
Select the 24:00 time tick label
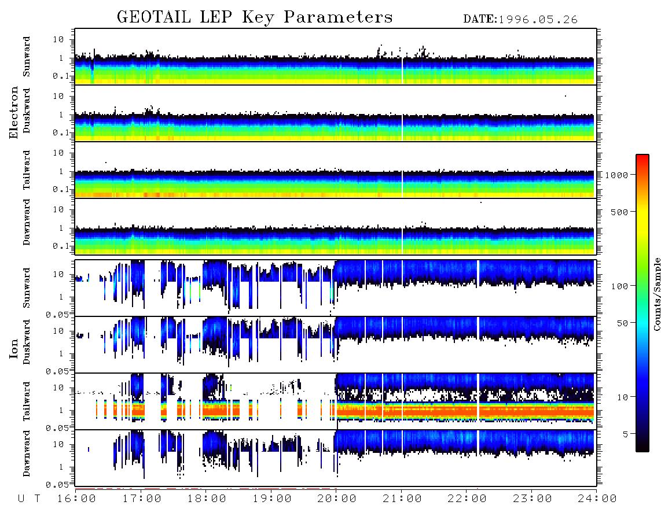click(597, 499)
